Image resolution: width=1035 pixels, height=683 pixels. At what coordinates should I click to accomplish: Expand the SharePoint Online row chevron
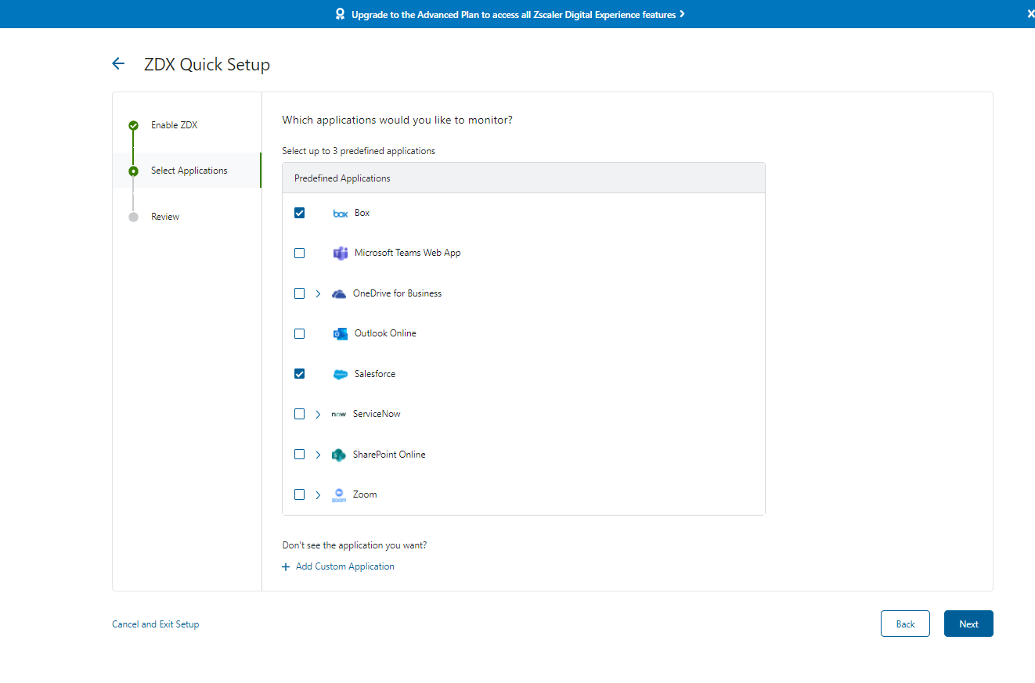point(318,455)
